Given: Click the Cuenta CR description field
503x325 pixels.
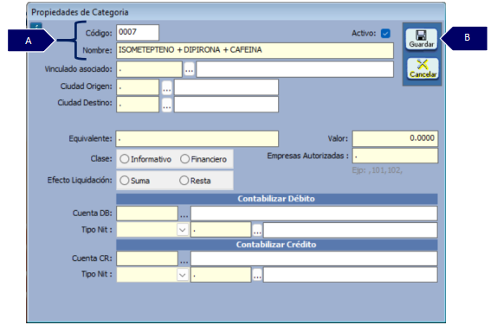Looking at the screenshot, I should (x=314, y=258).
